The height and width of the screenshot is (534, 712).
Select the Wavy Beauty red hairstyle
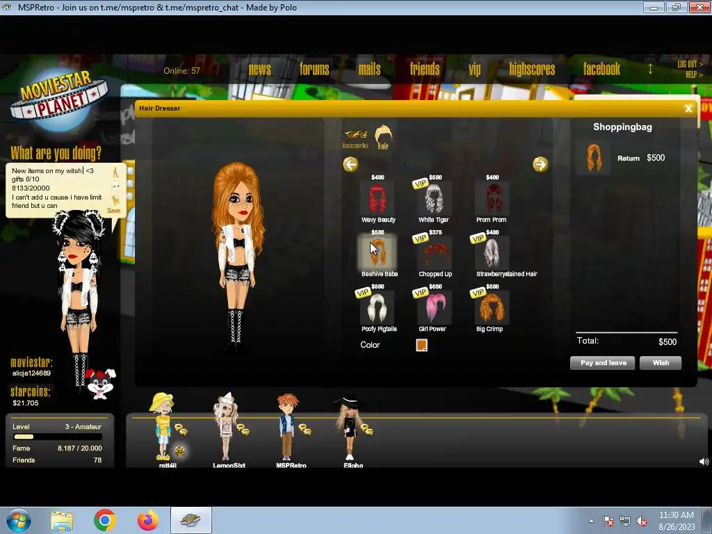click(377, 198)
